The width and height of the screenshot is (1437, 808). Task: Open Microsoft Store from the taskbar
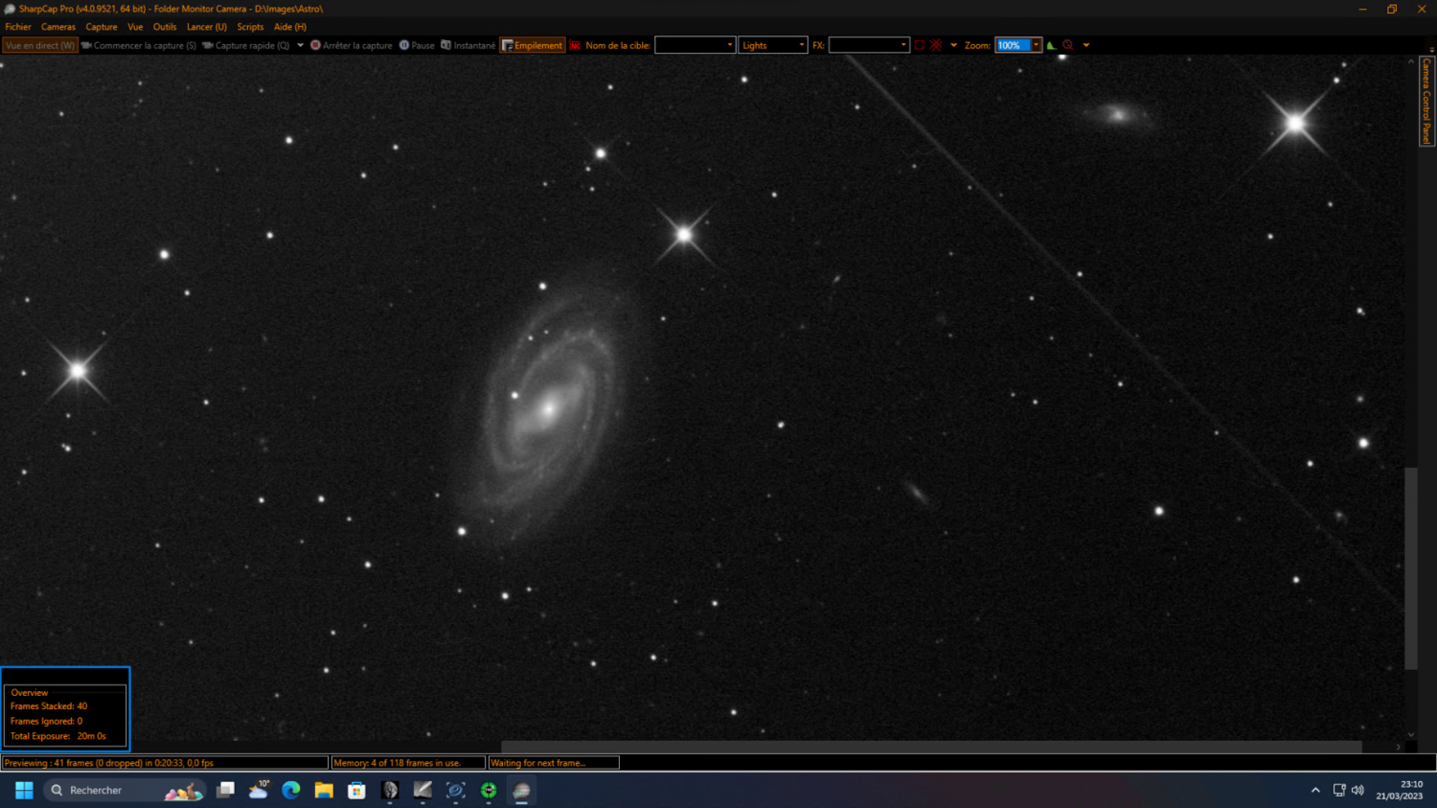coord(356,790)
